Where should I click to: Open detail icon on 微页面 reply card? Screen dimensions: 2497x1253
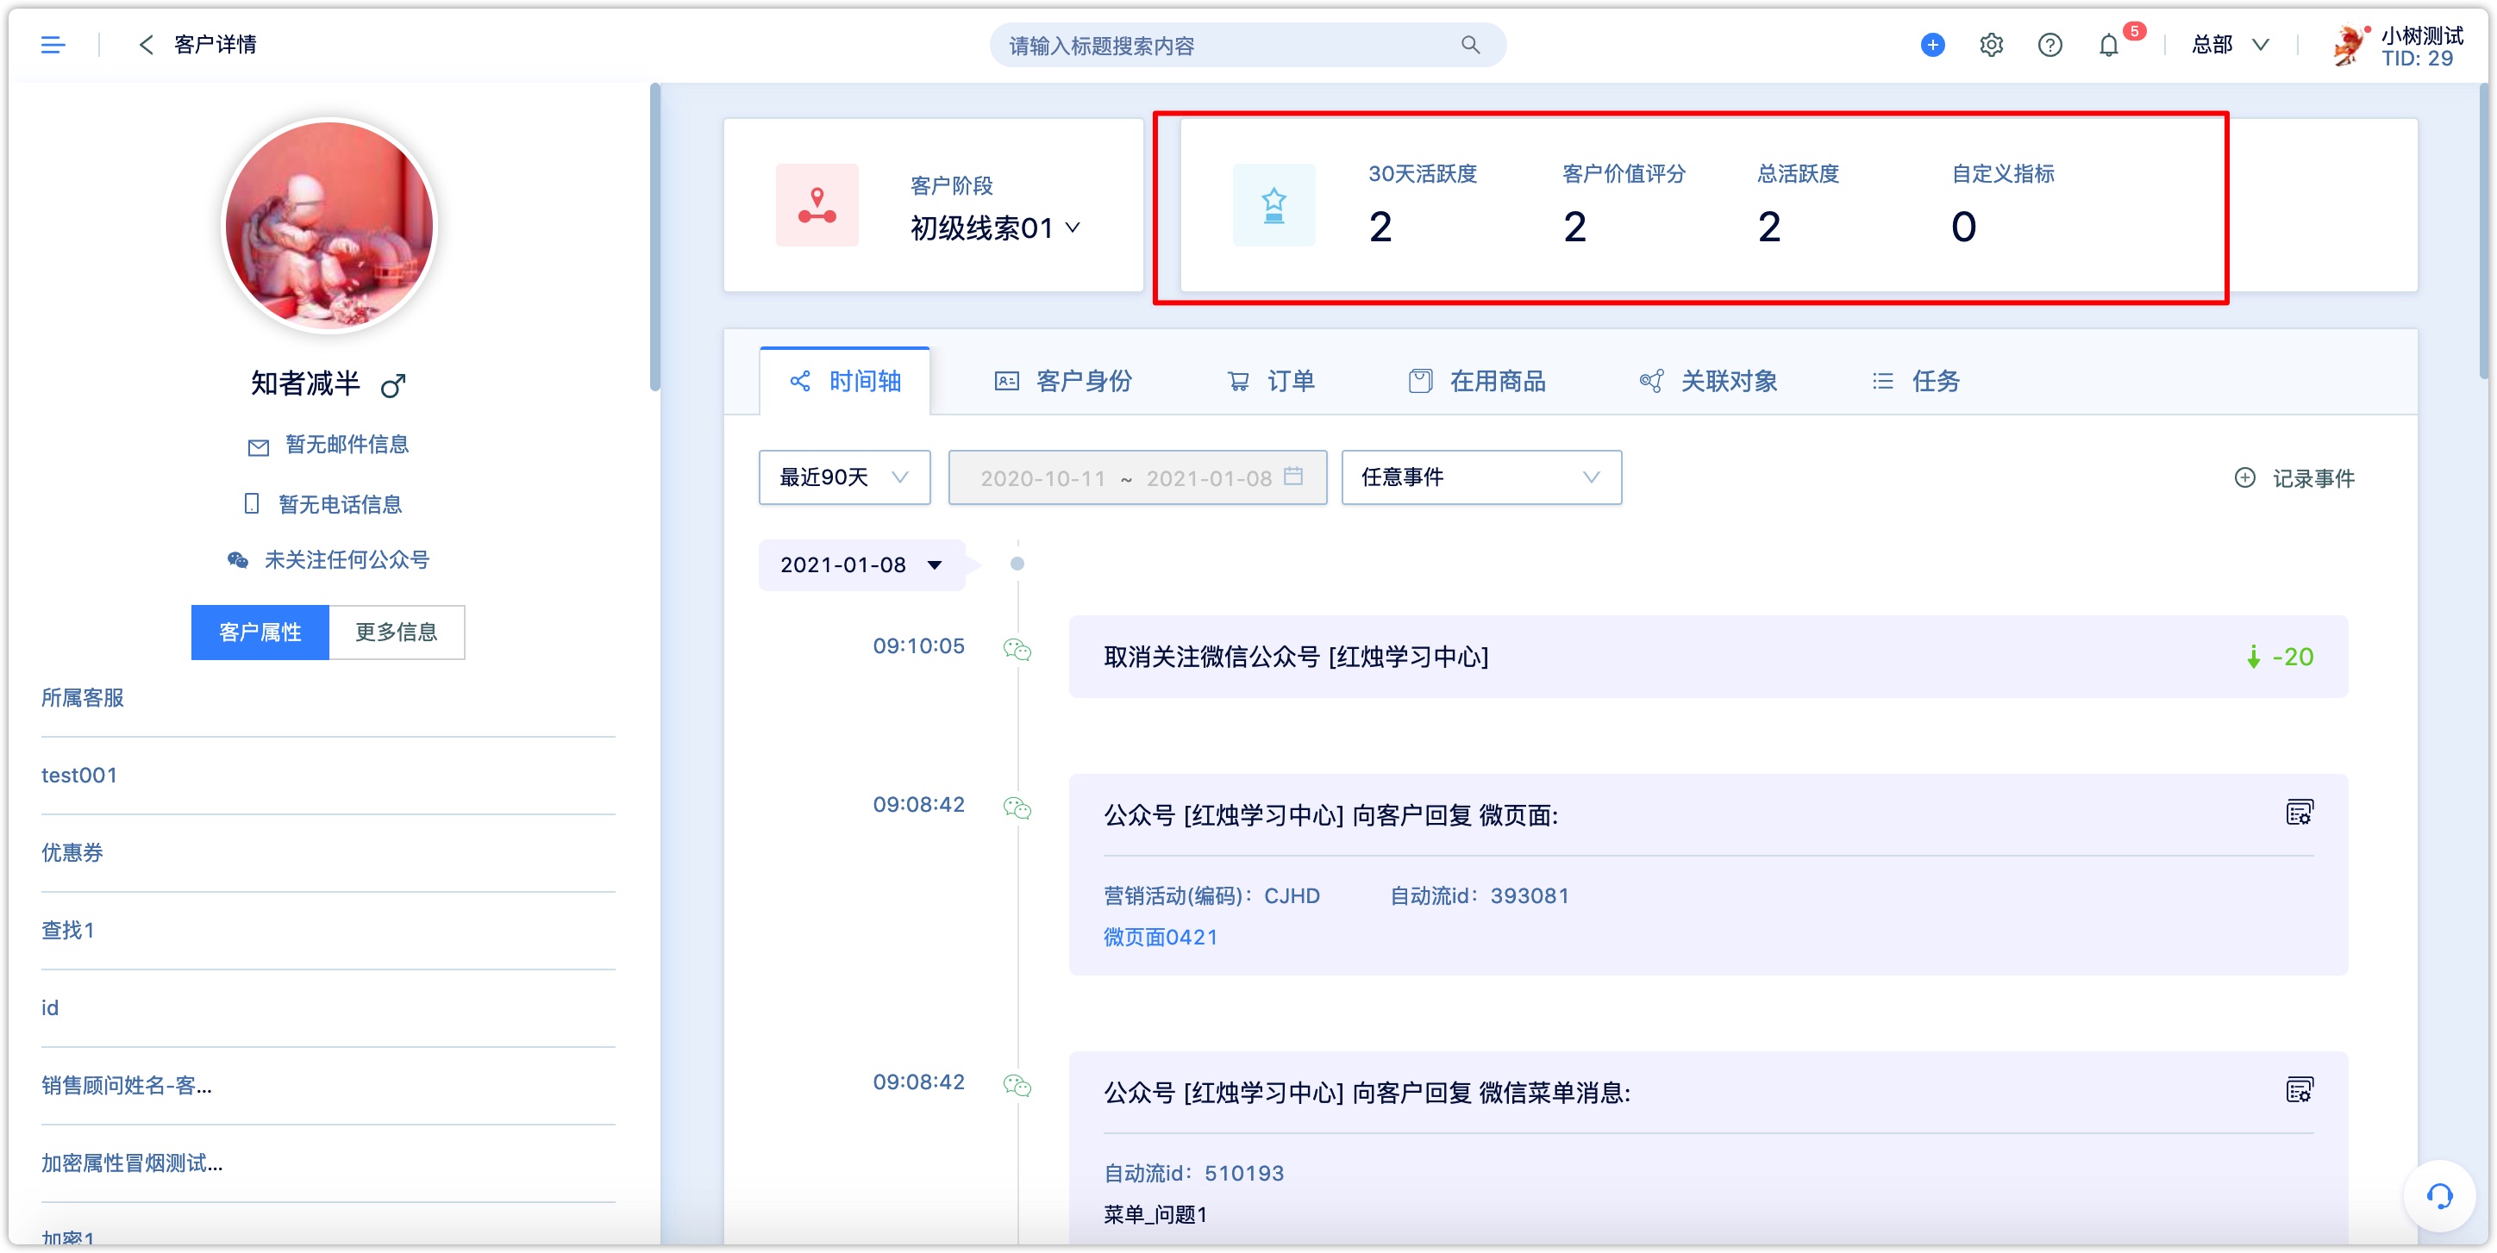point(2299,812)
